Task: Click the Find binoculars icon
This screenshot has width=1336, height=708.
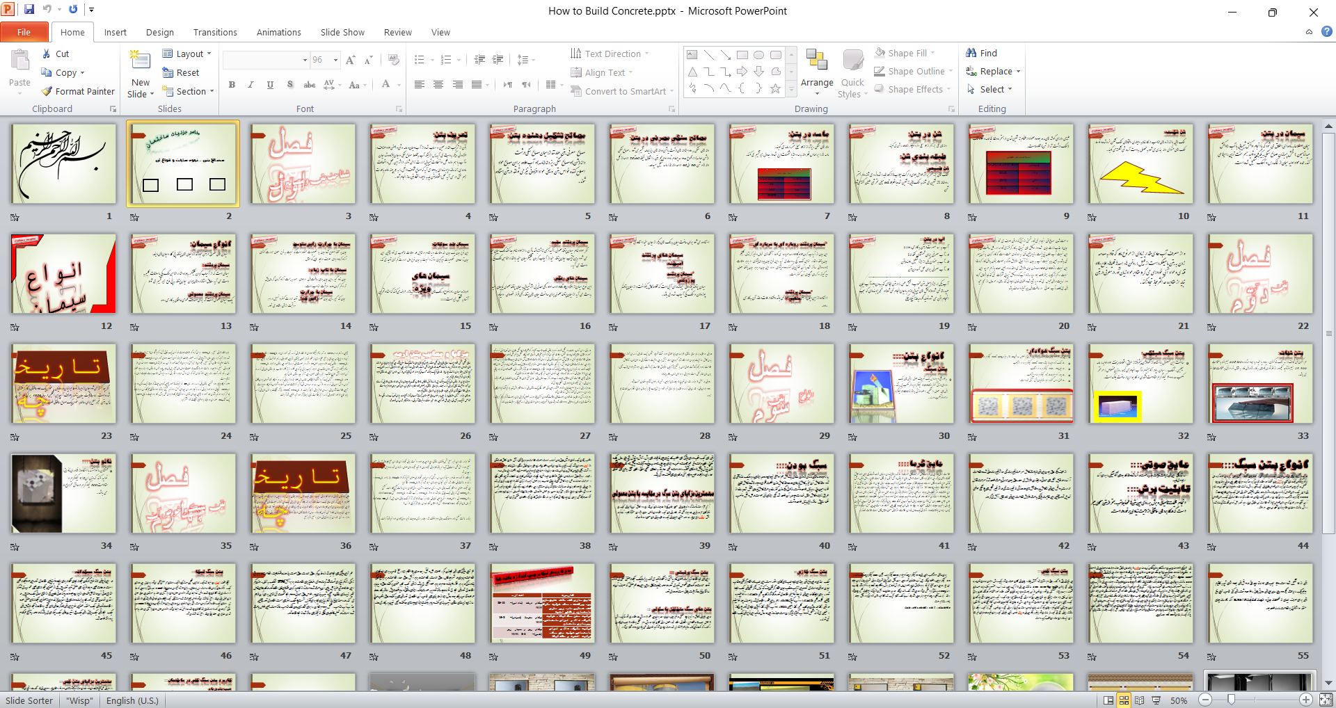Action: click(971, 53)
